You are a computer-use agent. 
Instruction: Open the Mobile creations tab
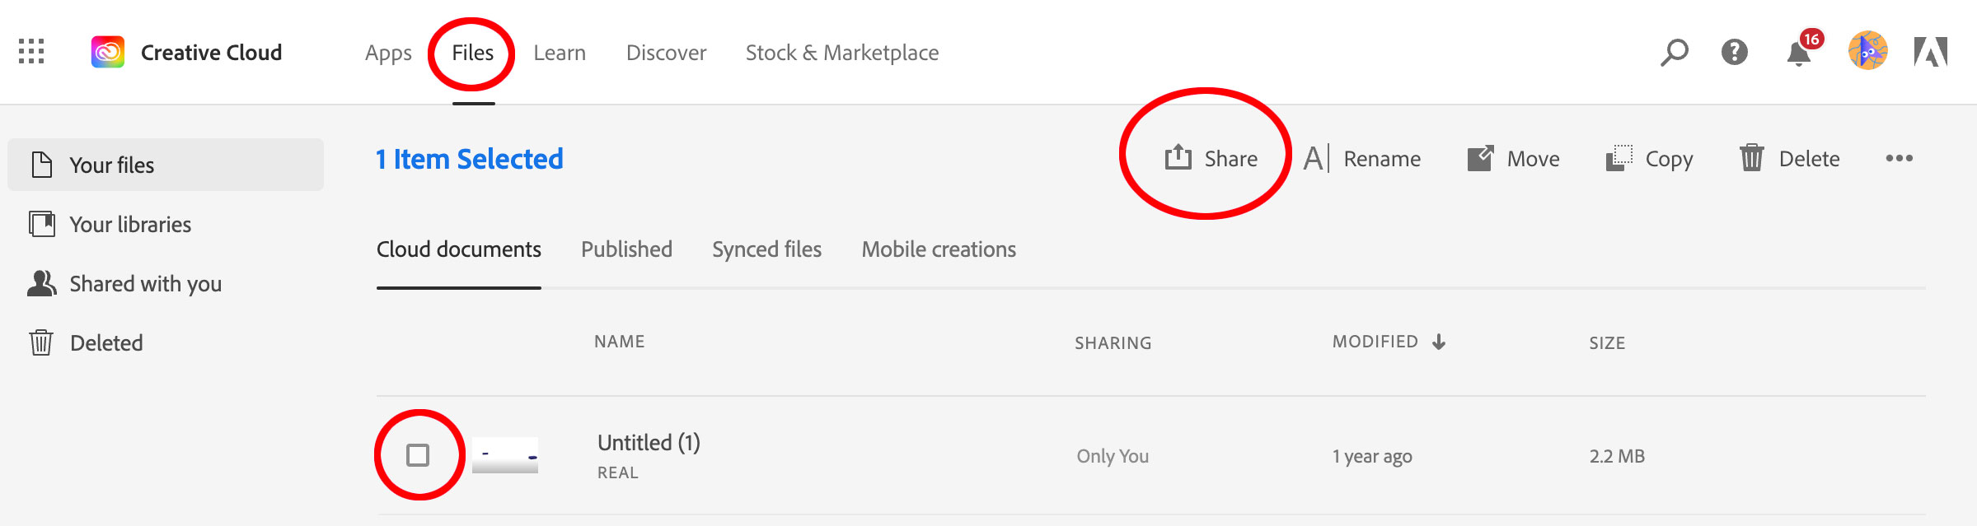tap(938, 249)
